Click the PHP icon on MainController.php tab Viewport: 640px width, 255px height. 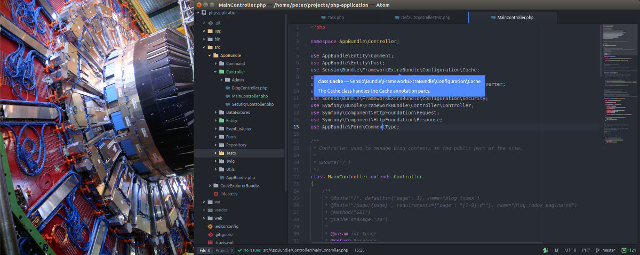(493, 18)
